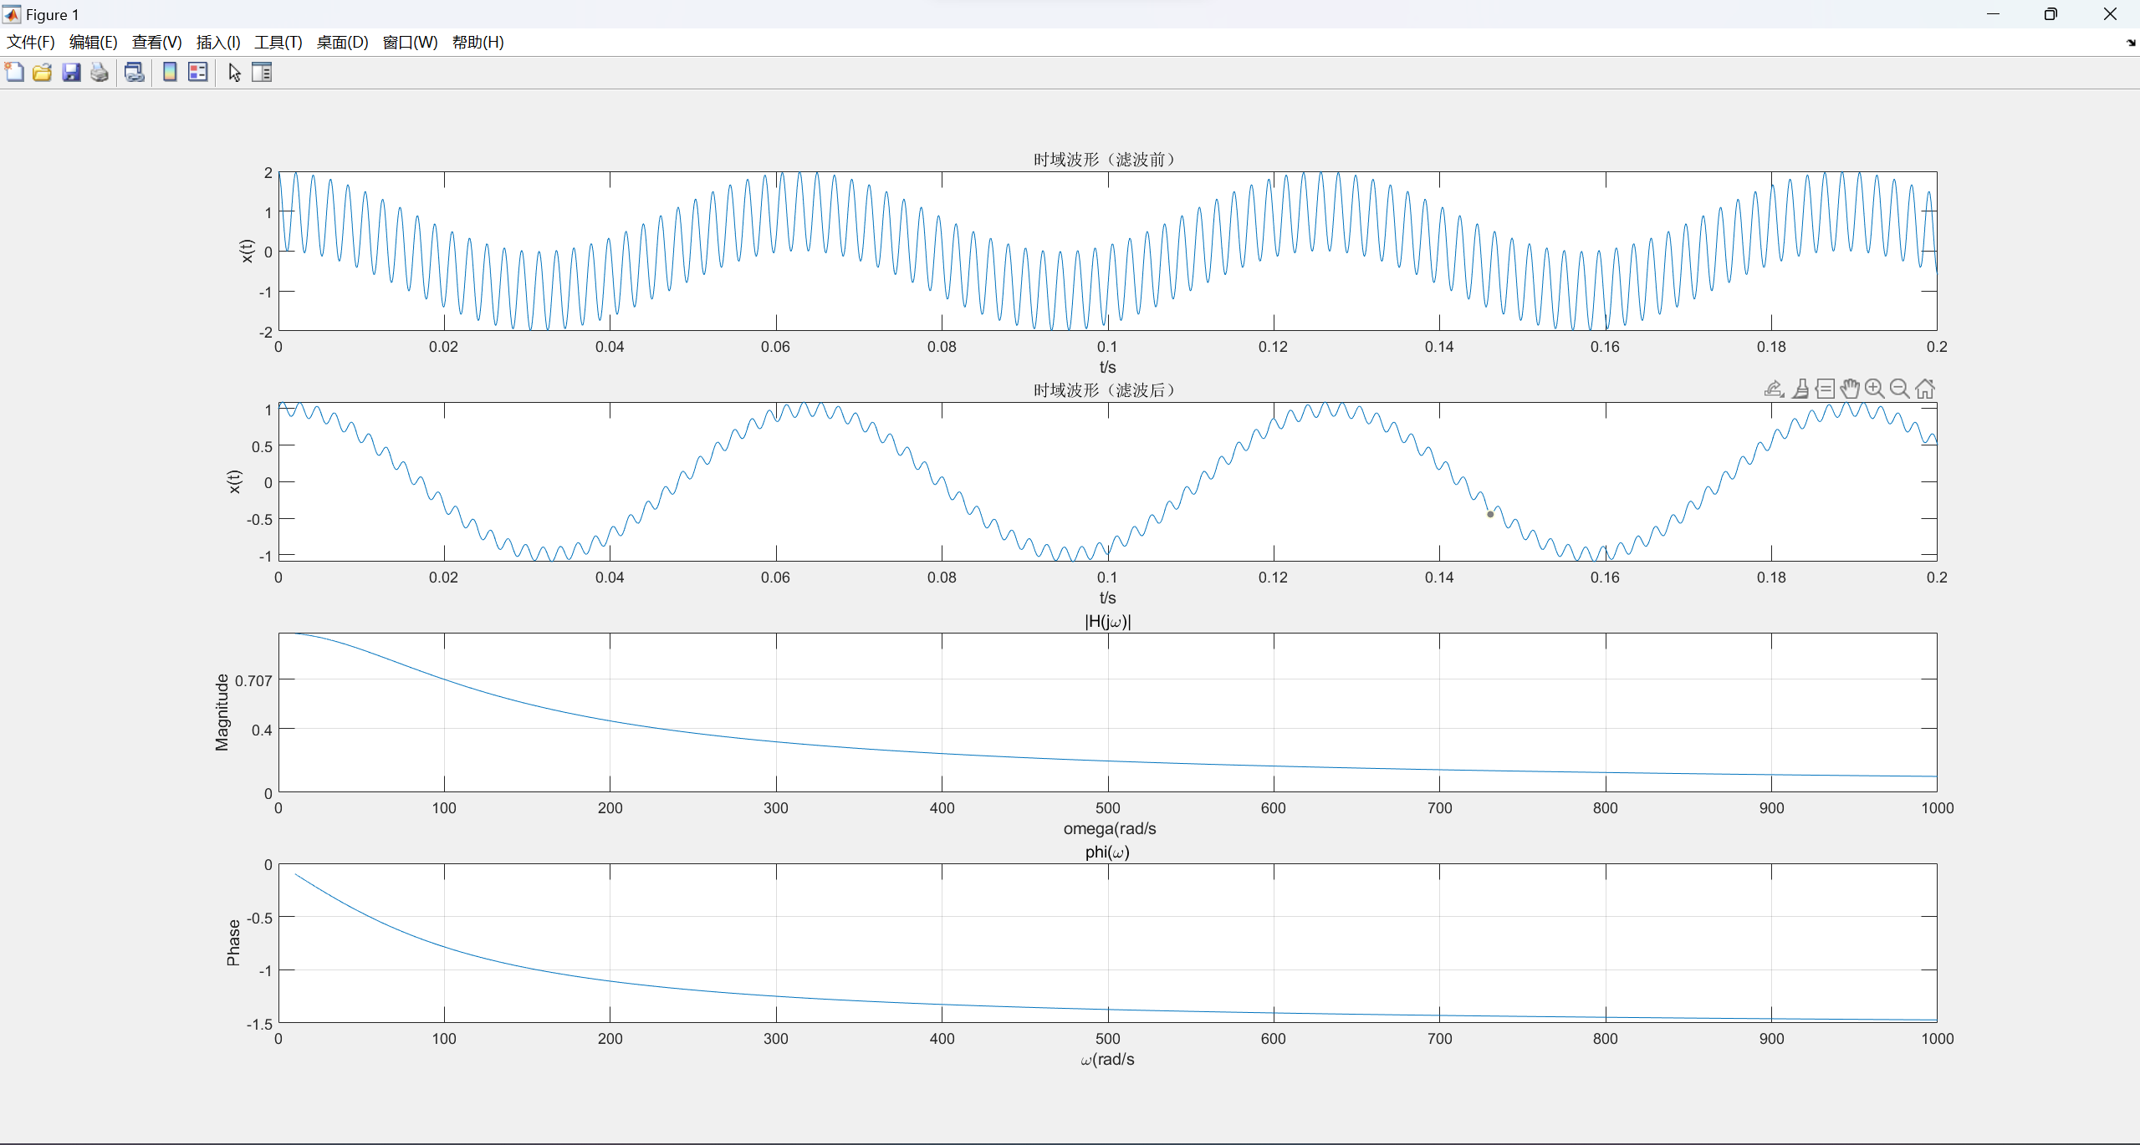Click Restore View home icon
Image resolution: width=2140 pixels, height=1145 pixels.
coord(1925,389)
